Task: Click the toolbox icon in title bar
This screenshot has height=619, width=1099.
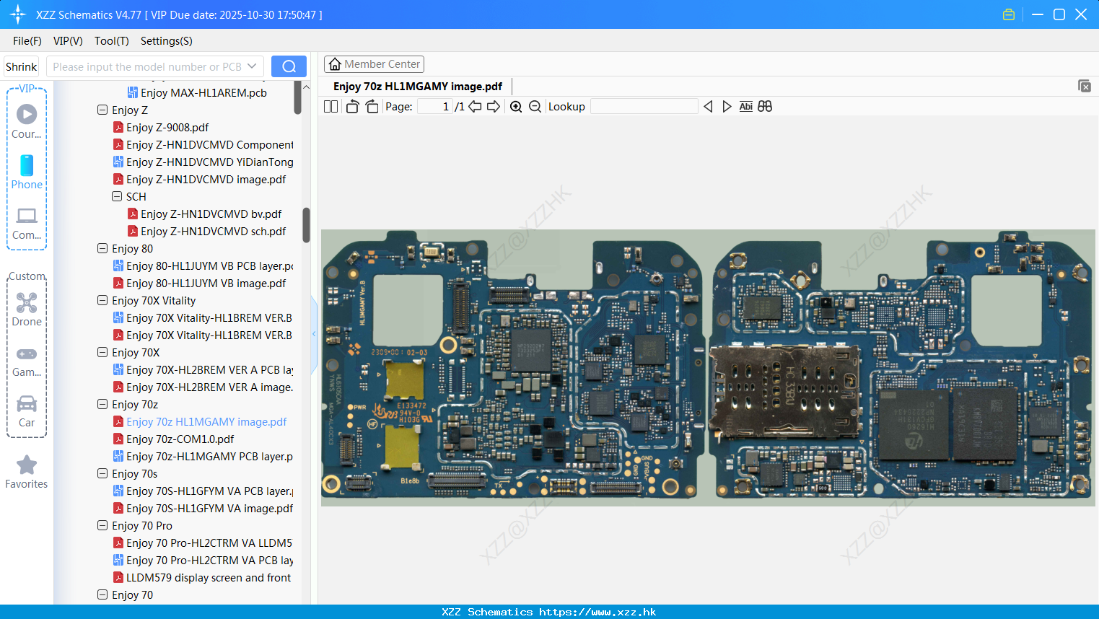Action: point(1009,14)
